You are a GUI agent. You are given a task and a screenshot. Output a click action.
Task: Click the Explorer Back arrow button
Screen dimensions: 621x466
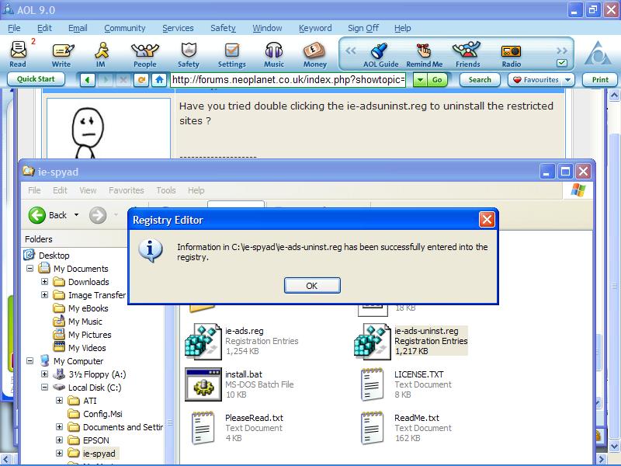(36, 215)
